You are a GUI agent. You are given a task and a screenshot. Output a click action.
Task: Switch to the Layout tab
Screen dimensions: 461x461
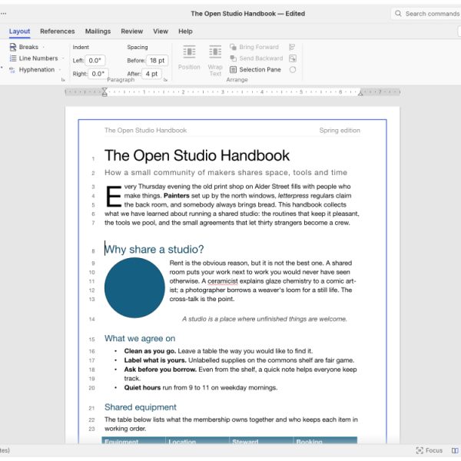[19, 32]
